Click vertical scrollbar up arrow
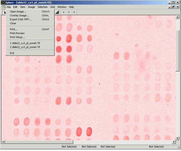Viewport: 181px width, 151px height. pyautogui.click(x=177, y=17)
